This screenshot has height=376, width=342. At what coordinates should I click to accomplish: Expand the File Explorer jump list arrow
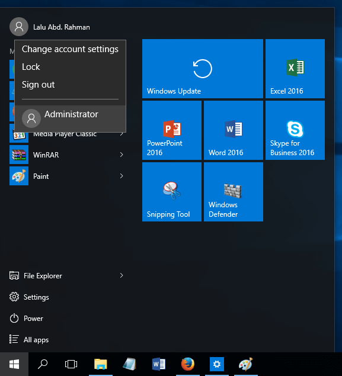(x=122, y=275)
